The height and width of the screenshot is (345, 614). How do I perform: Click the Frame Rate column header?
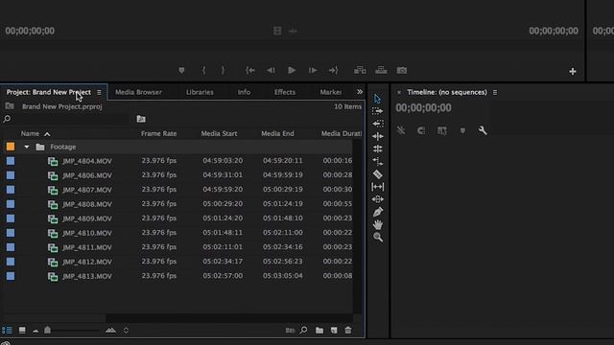pos(158,134)
